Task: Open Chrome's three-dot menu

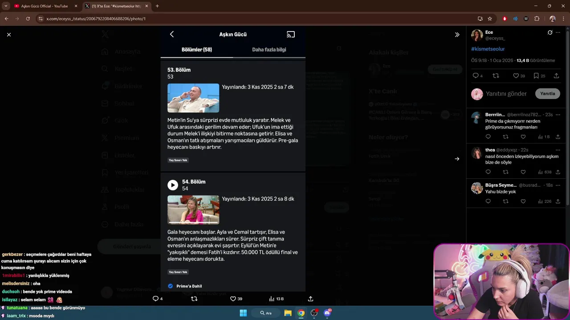Action: 564,19
